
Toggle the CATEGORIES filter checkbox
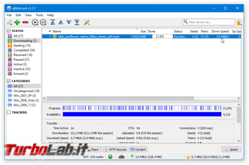point(9,81)
